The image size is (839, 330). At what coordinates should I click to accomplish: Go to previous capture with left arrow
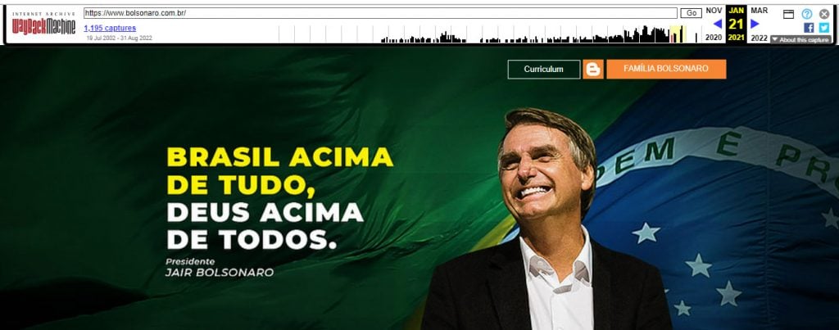tap(718, 24)
